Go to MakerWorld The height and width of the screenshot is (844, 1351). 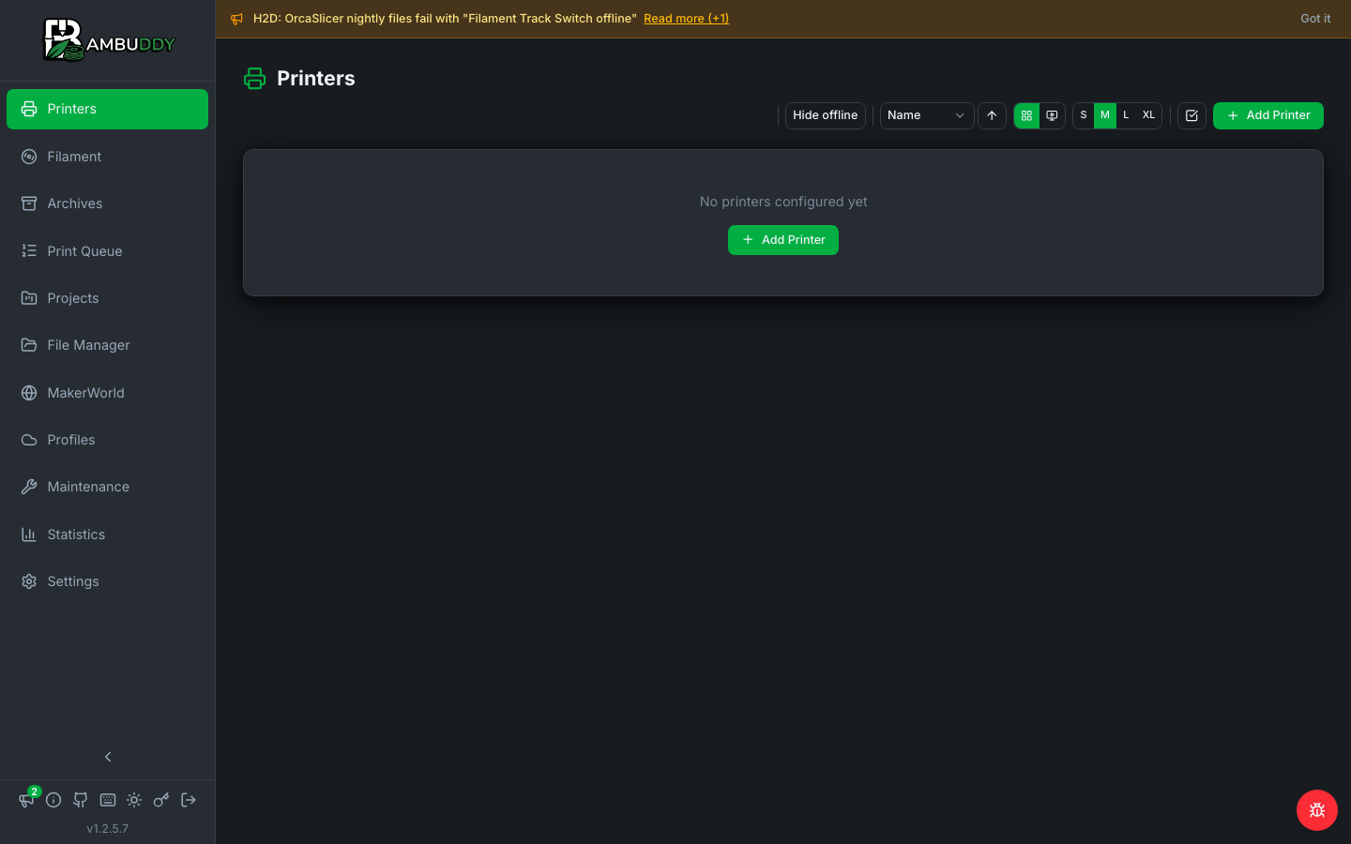tap(107, 393)
